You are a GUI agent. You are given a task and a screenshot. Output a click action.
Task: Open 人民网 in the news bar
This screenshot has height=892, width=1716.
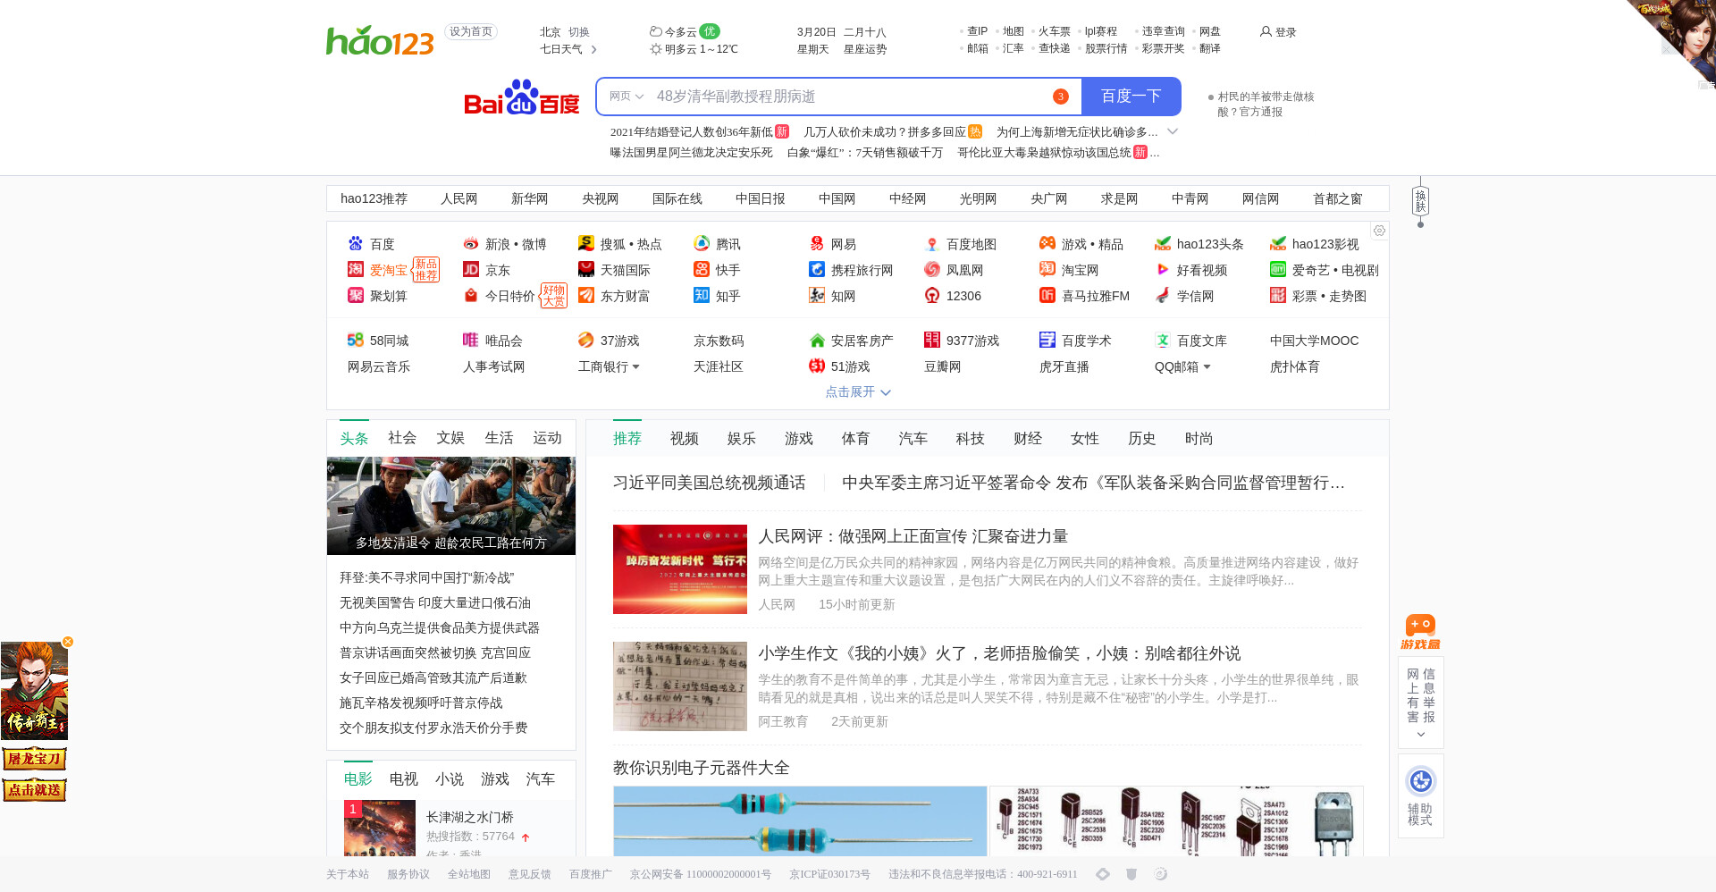tap(459, 199)
